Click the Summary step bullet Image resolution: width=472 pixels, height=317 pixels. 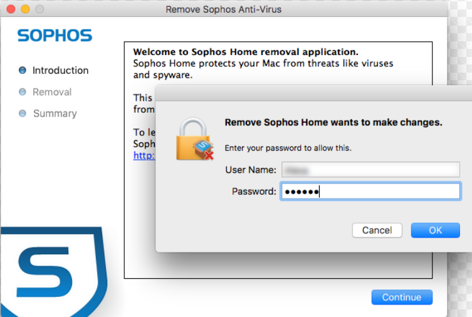(x=23, y=113)
